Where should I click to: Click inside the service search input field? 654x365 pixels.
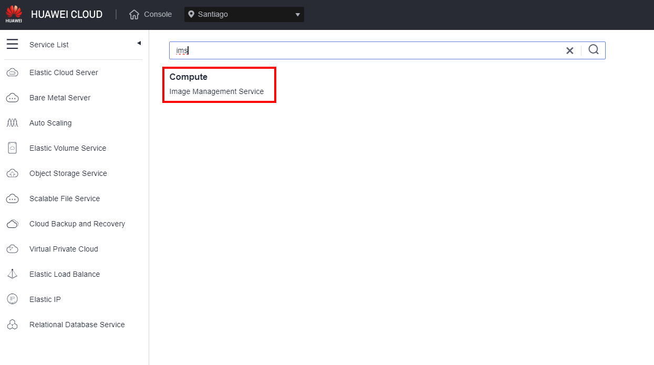[368, 50]
